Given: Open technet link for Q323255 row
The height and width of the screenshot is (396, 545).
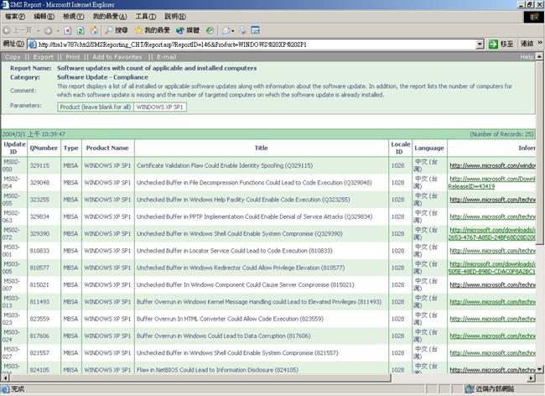Looking at the screenshot, I should [492, 200].
